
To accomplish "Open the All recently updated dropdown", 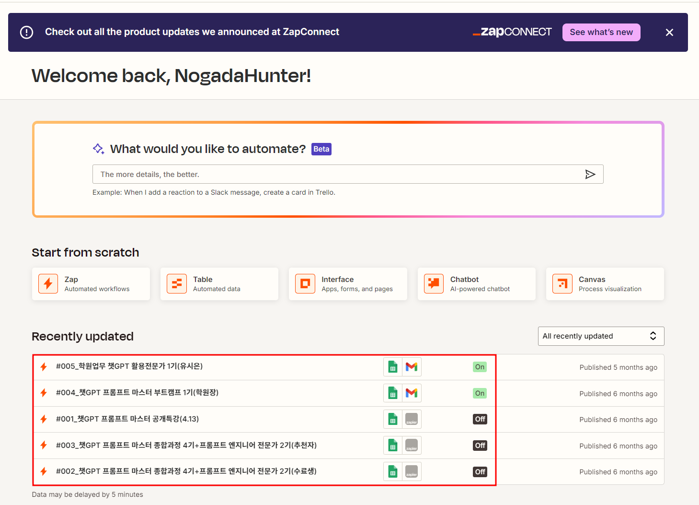I will tap(601, 336).
